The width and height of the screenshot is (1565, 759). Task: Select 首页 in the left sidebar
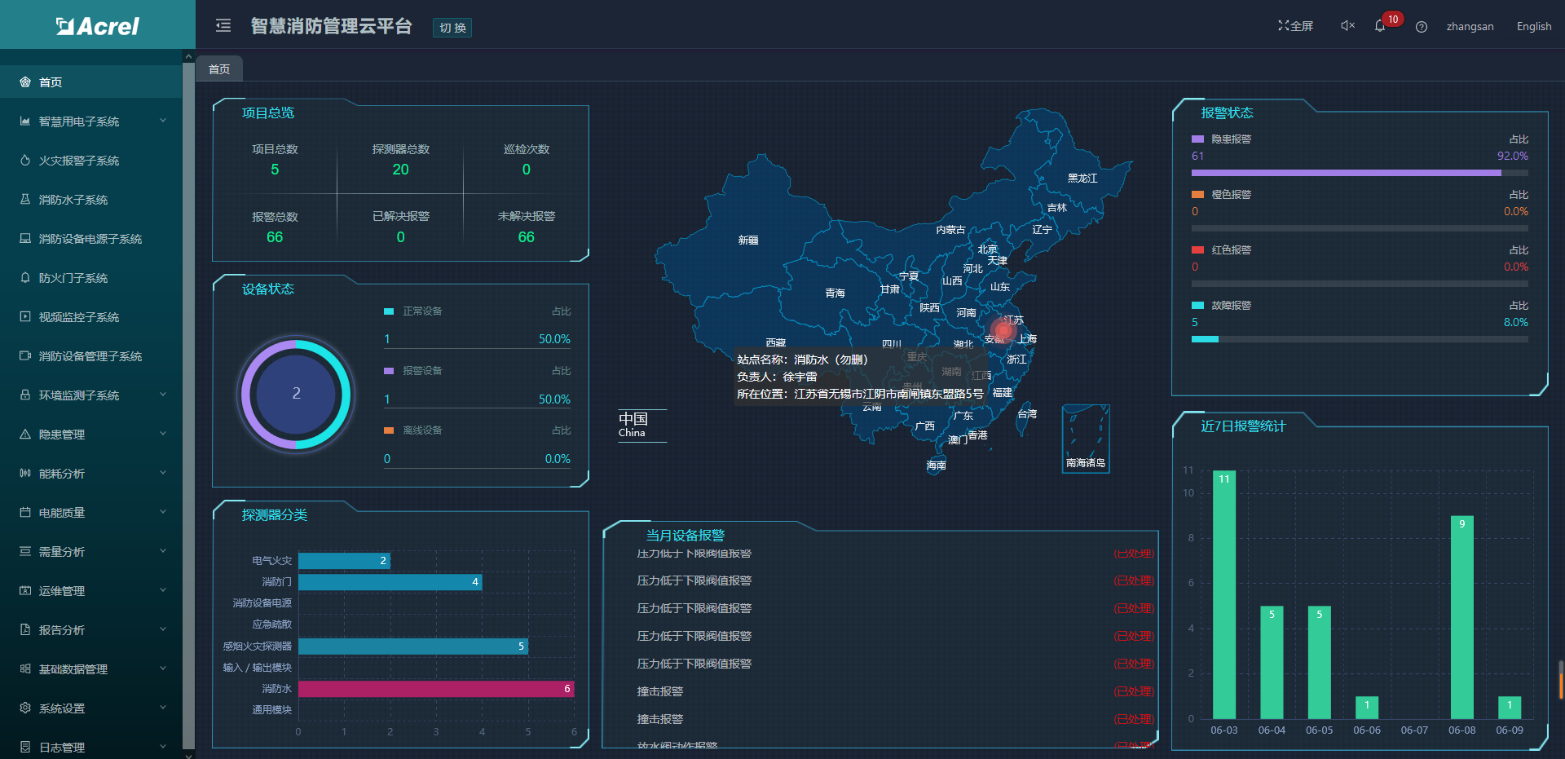click(x=51, y=82)
